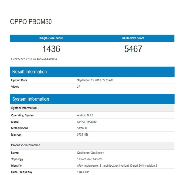
Task: Click the September 29 2018 upload timestamp
Action: point(95,80)
